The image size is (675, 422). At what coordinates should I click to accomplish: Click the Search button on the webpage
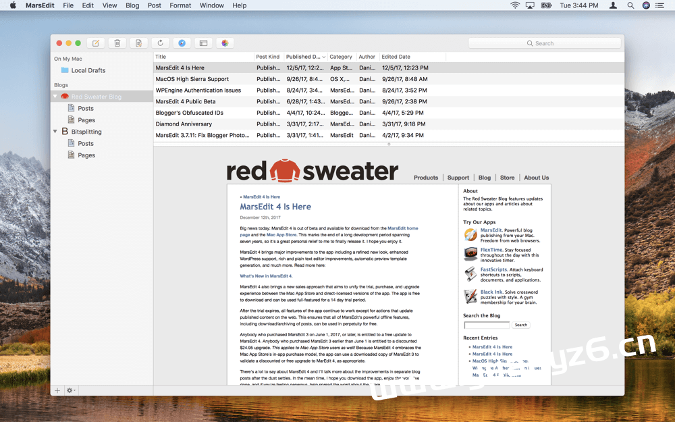(520, 324)
